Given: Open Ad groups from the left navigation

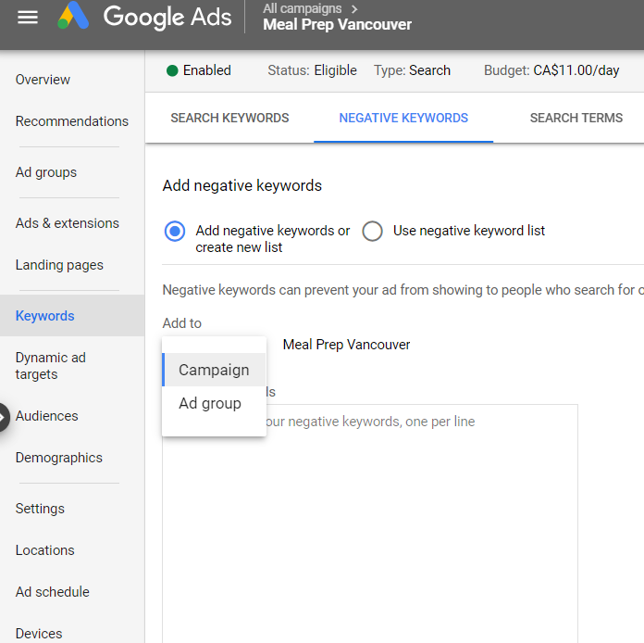Looking at the screenshot, I should pyautogui.click(x=46, y=172).
